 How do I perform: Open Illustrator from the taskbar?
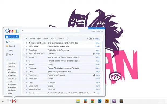click(x=107, y=101)
